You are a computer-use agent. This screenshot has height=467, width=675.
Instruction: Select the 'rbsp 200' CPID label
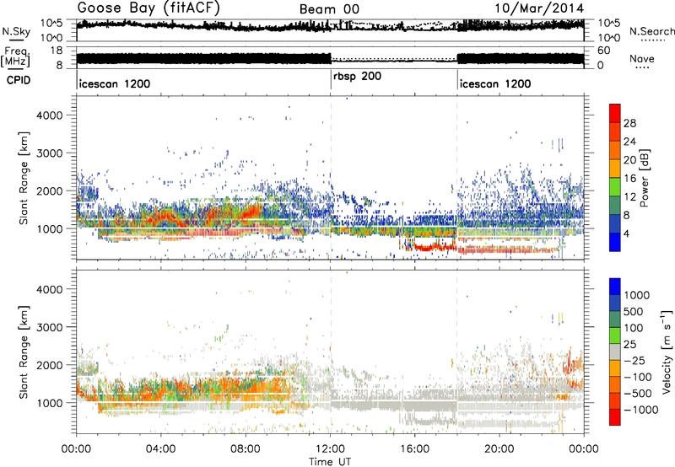(357, 77)
